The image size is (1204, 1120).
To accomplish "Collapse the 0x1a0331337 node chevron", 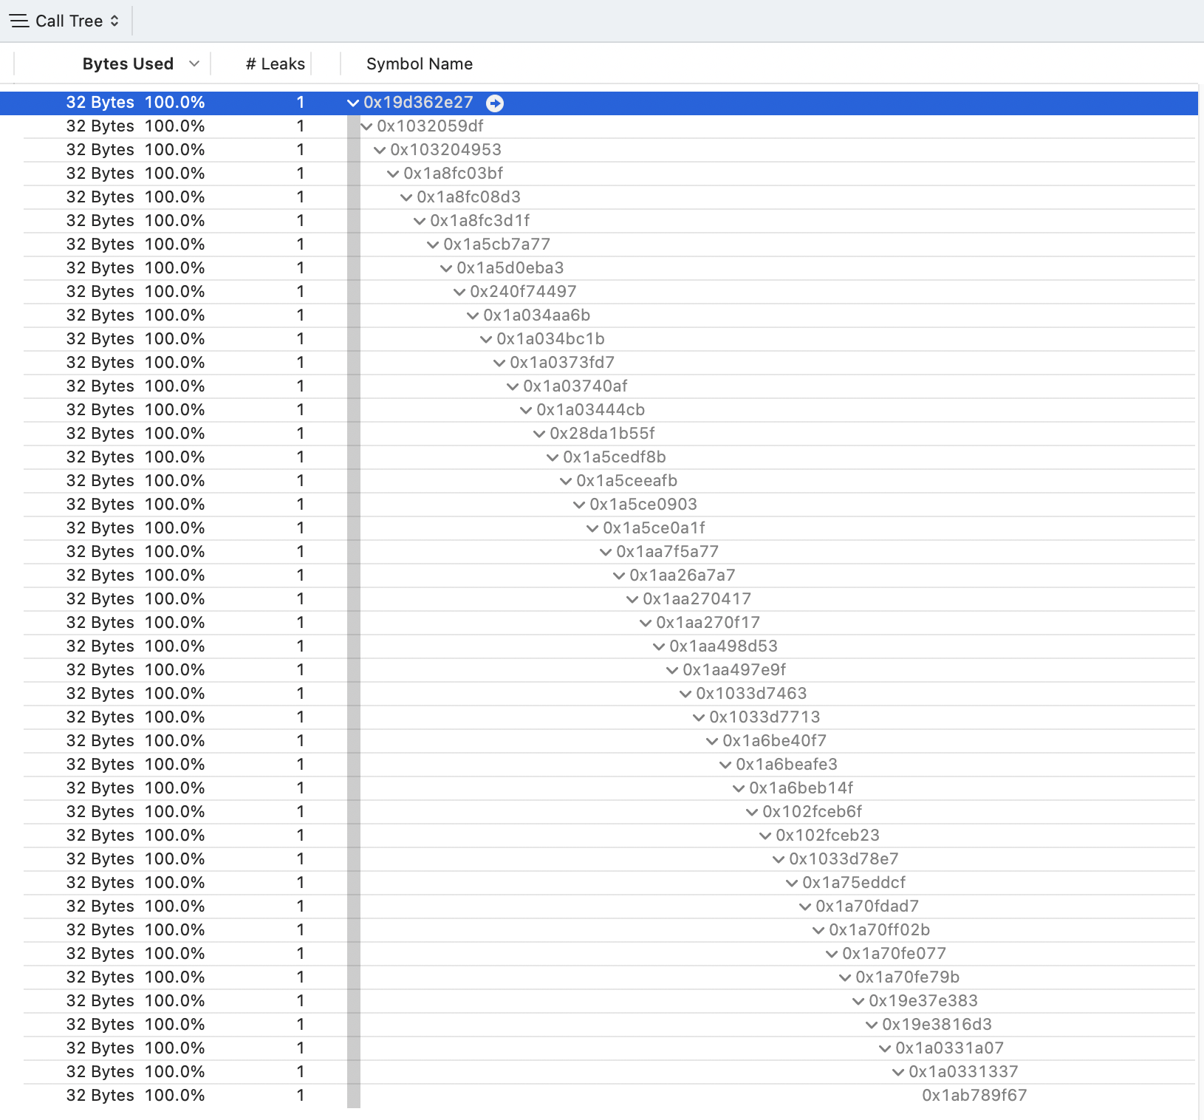I will (x=898, y=1072).
